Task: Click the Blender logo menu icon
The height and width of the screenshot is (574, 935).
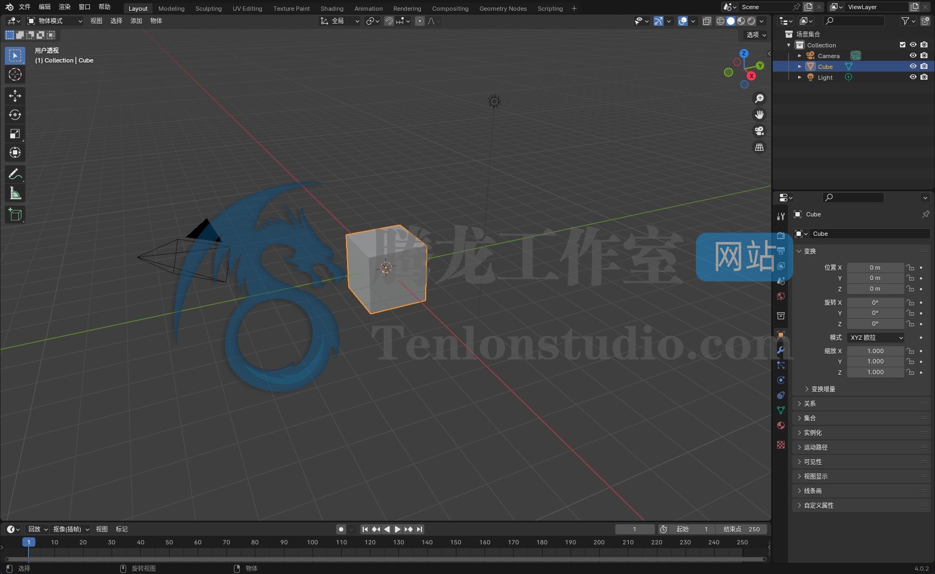Action: 9,7
